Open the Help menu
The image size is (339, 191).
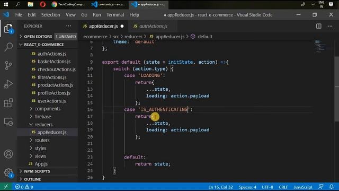point(135,15)
